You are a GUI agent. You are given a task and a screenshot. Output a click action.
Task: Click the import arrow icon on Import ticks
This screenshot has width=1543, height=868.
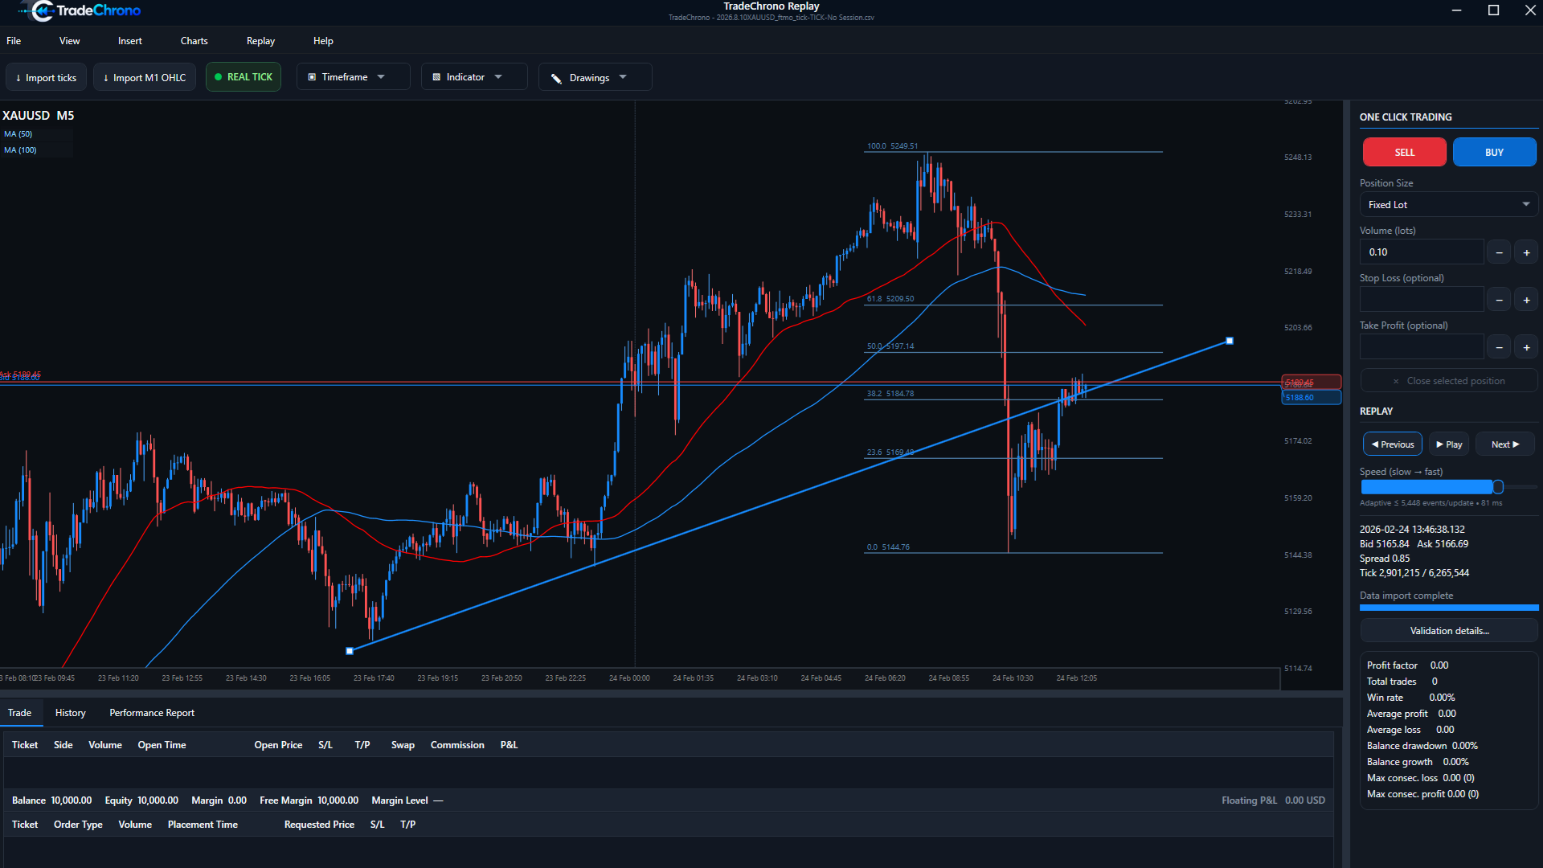(18, 78)
